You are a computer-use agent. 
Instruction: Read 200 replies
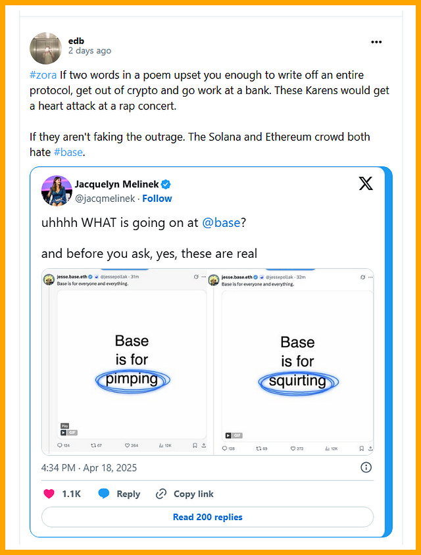tap(208, 517)
